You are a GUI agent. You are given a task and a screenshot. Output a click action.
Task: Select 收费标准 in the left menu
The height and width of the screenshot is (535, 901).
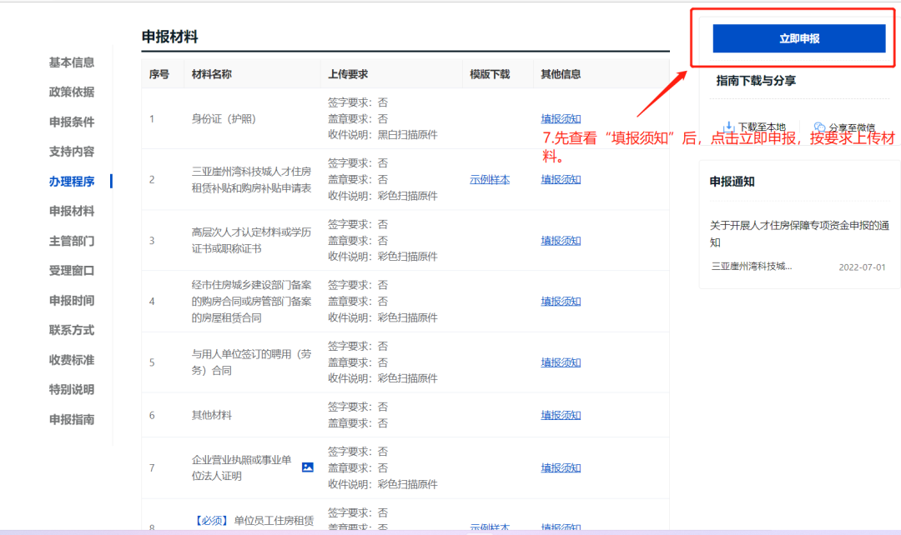[x=72, y=360]
